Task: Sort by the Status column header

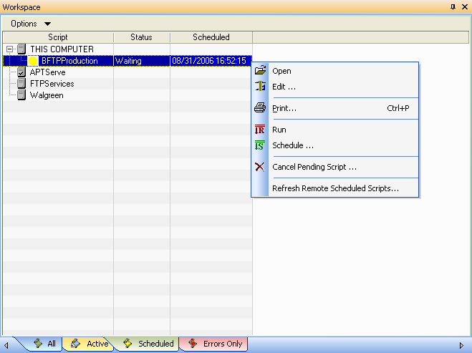Action: coord(142,37)
